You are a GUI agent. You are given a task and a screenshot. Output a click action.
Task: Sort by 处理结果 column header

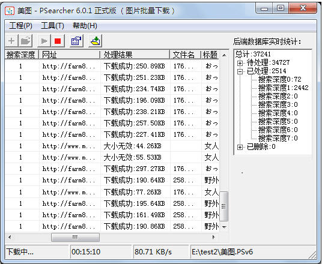135,55
